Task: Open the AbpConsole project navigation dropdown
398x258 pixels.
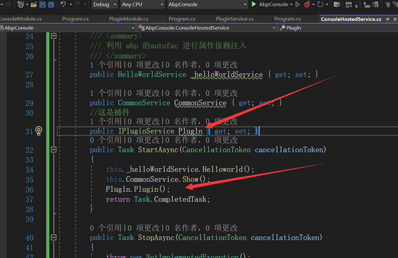Action: (67, 28)
